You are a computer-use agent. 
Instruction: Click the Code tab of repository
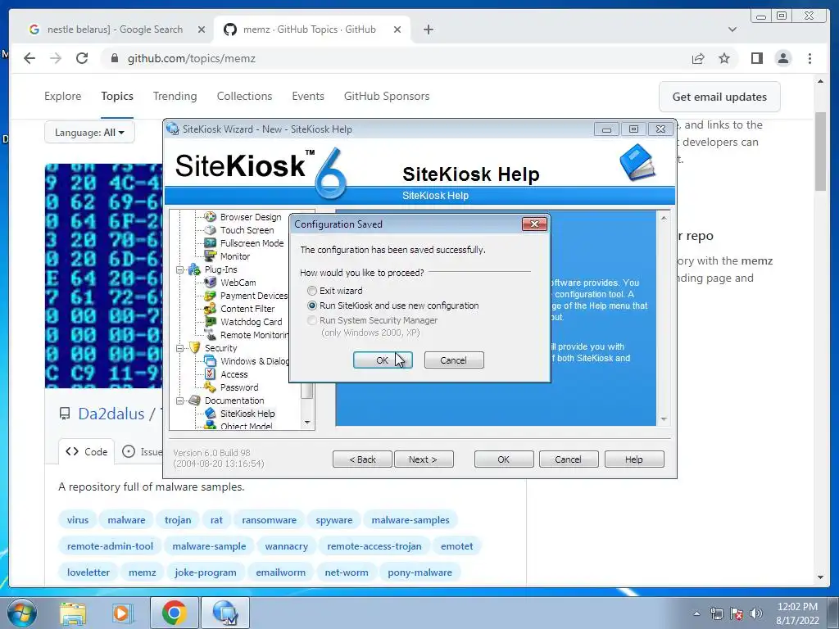point(87,452)
